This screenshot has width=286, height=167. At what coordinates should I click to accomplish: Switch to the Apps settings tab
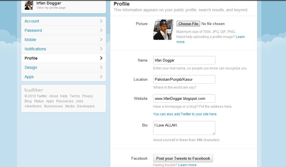pyautogui.click(x=29, y=77)
